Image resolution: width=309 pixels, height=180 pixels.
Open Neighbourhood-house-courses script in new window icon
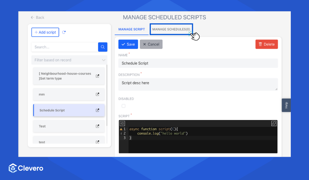[x=97, y=76]
